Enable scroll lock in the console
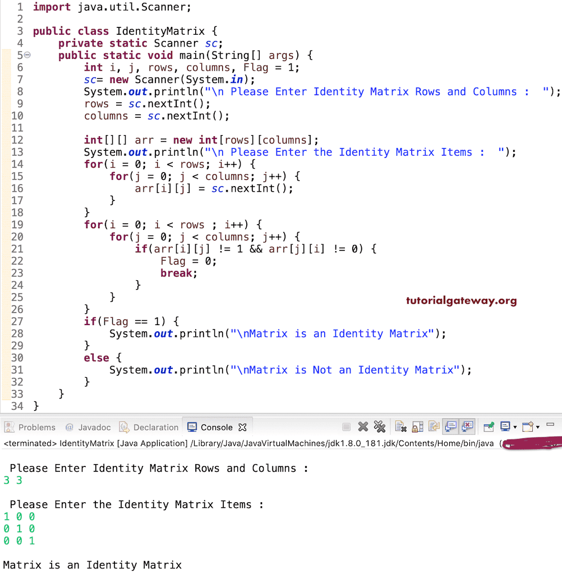This screenshot has width=562, height=574. click(417, 427)
